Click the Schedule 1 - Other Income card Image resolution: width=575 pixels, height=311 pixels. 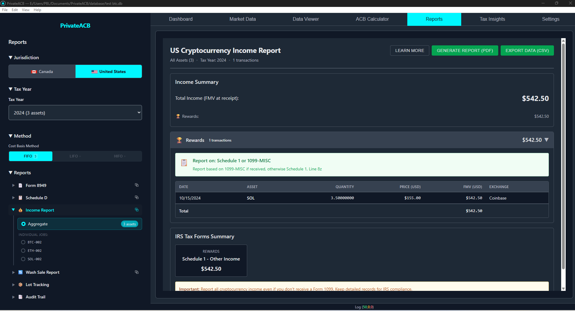211,261
